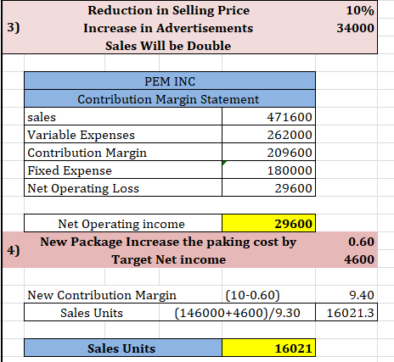The width and height of the screenshot is (394, 362).
Task: Click the blue 'Sales Units' label cell
Action: tap(123, 348)
